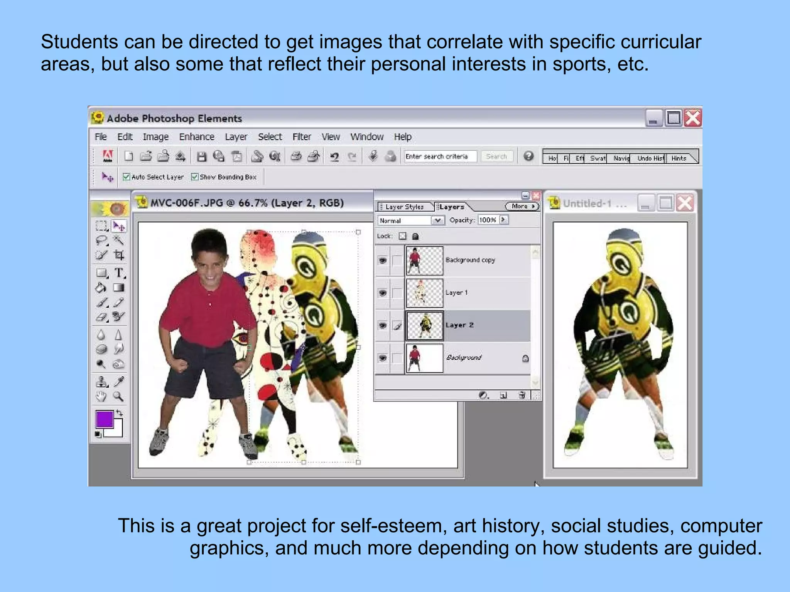This screenshot has height=592, width=790.
Task: Open the Layer menu
Action: coord(236,137)
